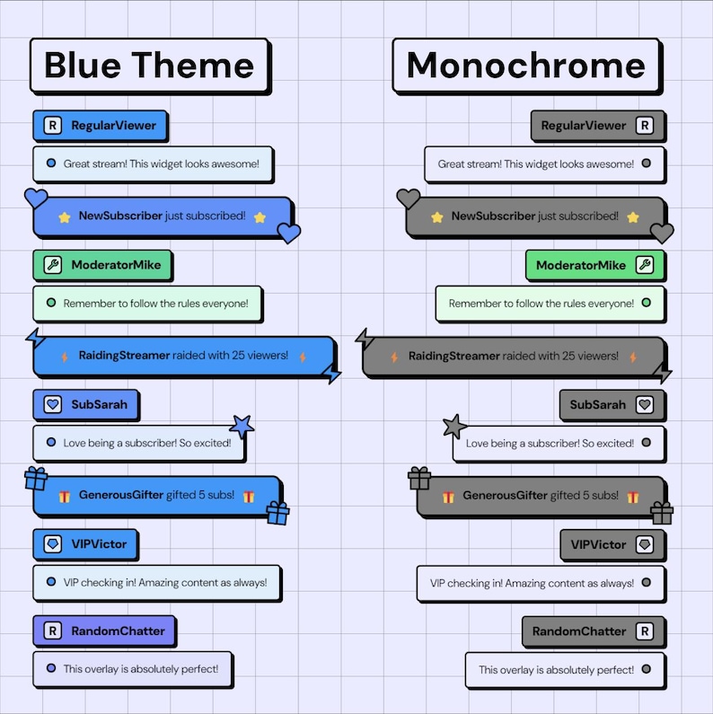The width and height of the screenshot is (713, 714).
Task: Click the blue heart at top-left of NewSubscriber banner
Action: click(x=36, y=198)
